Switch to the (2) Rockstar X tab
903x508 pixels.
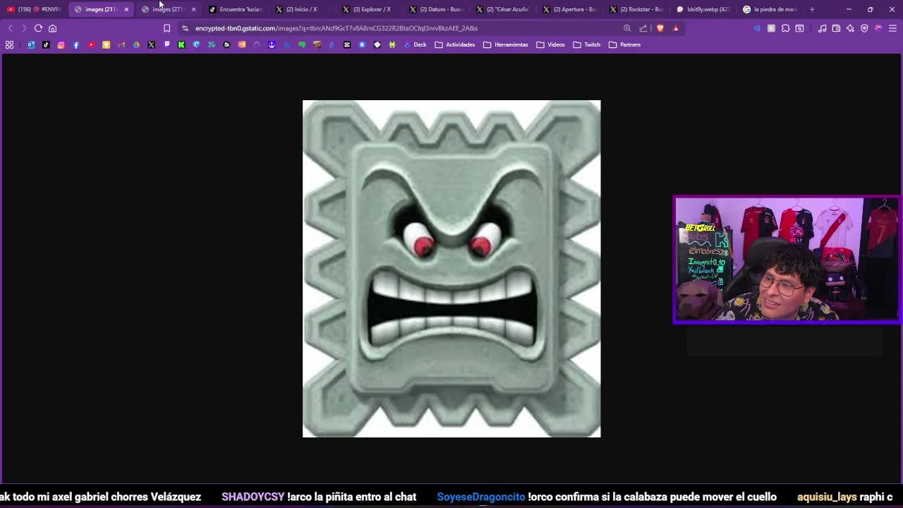637,9
